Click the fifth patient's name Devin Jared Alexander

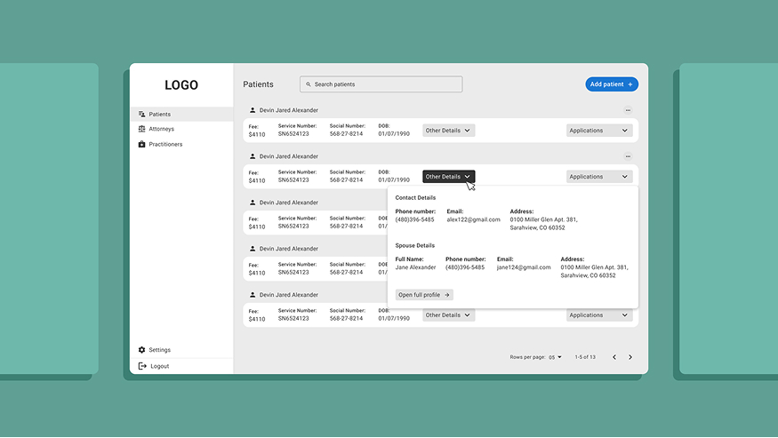click(289, 295)
